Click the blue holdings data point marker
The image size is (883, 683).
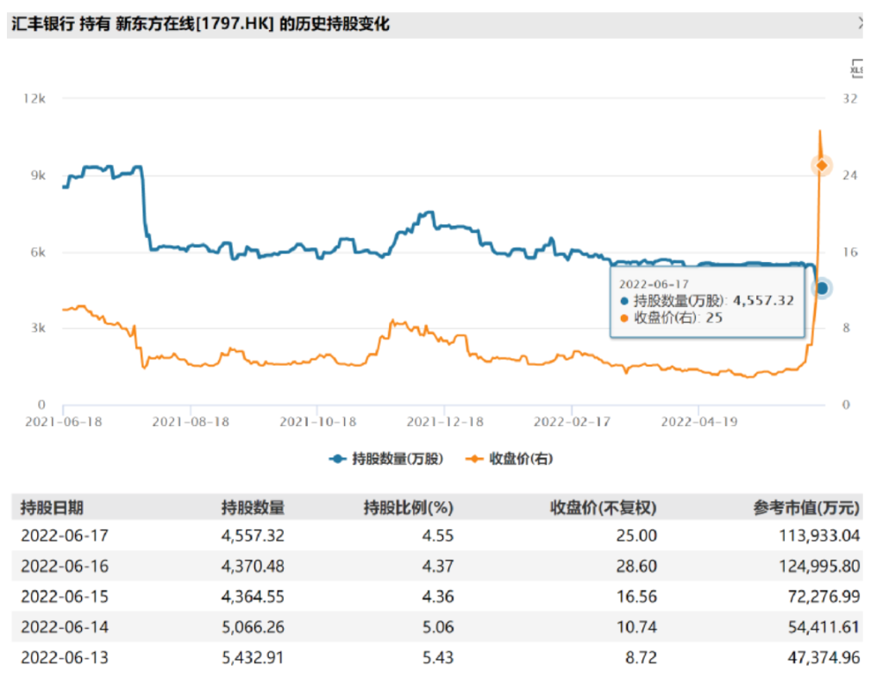[822, 288]
